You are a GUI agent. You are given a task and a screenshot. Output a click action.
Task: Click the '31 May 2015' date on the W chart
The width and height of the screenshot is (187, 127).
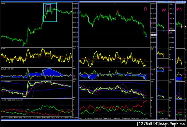164,118
